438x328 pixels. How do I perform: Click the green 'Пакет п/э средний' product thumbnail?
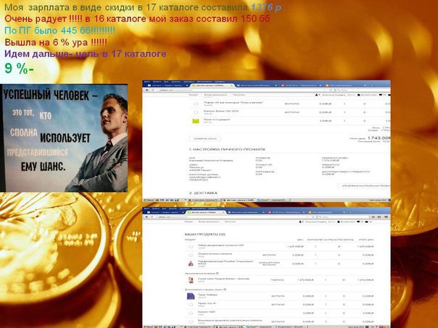(196, 121)
